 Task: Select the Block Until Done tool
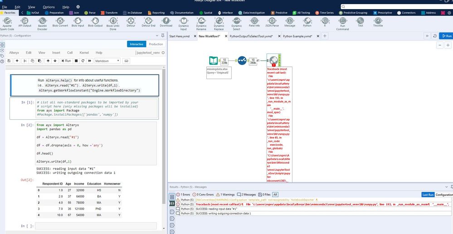[113, 24]
